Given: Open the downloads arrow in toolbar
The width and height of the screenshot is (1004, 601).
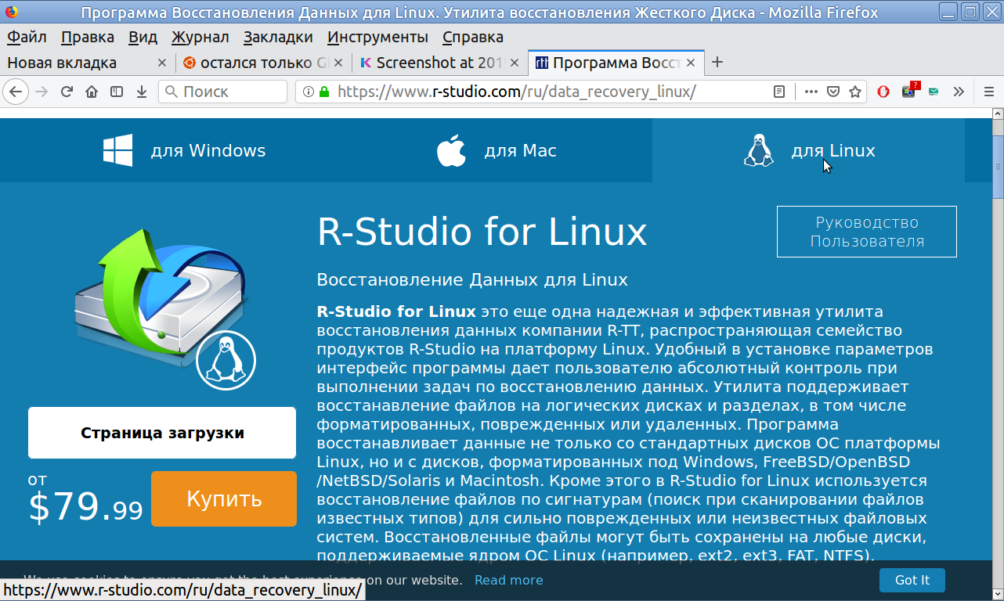Looking at the screenshot, I should point(142,92).
